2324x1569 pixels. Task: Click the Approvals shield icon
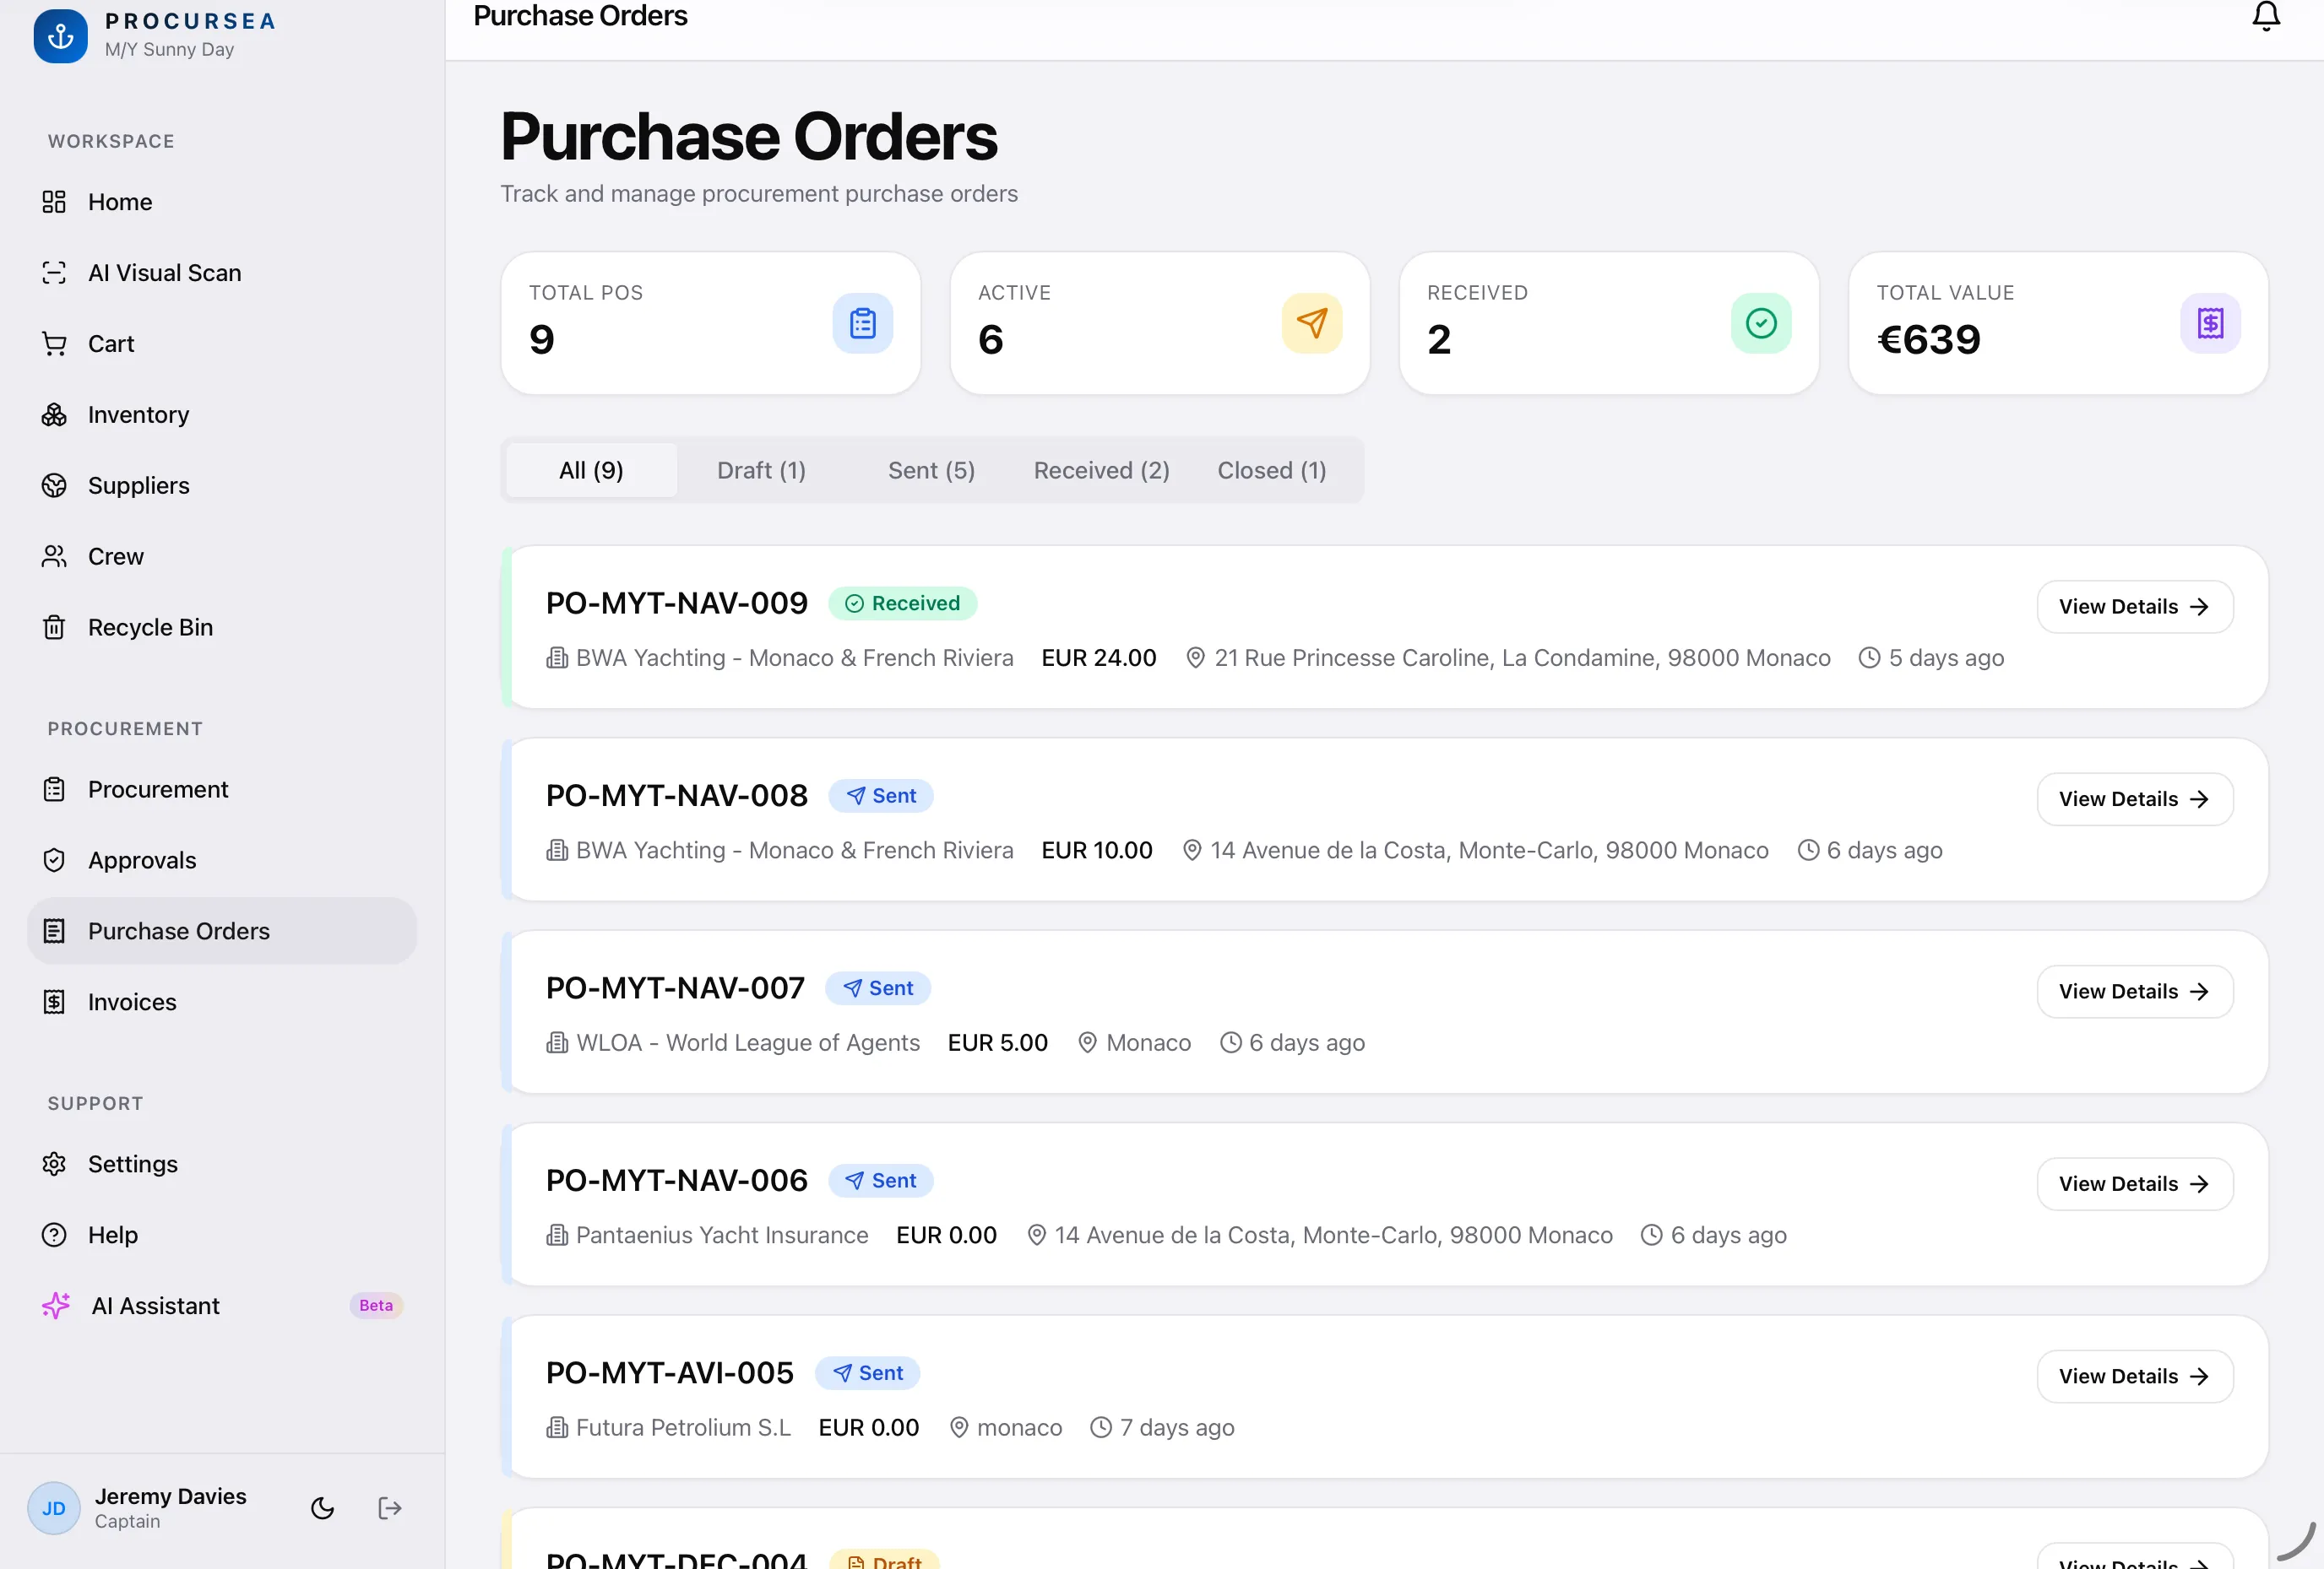[x=54, y=860]
